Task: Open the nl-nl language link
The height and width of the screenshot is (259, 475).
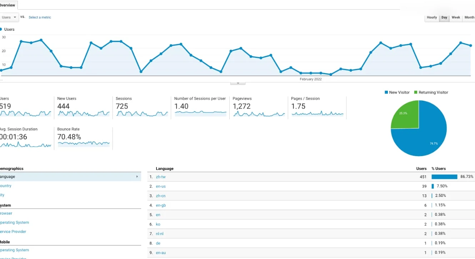Action: tap(160, 234)
